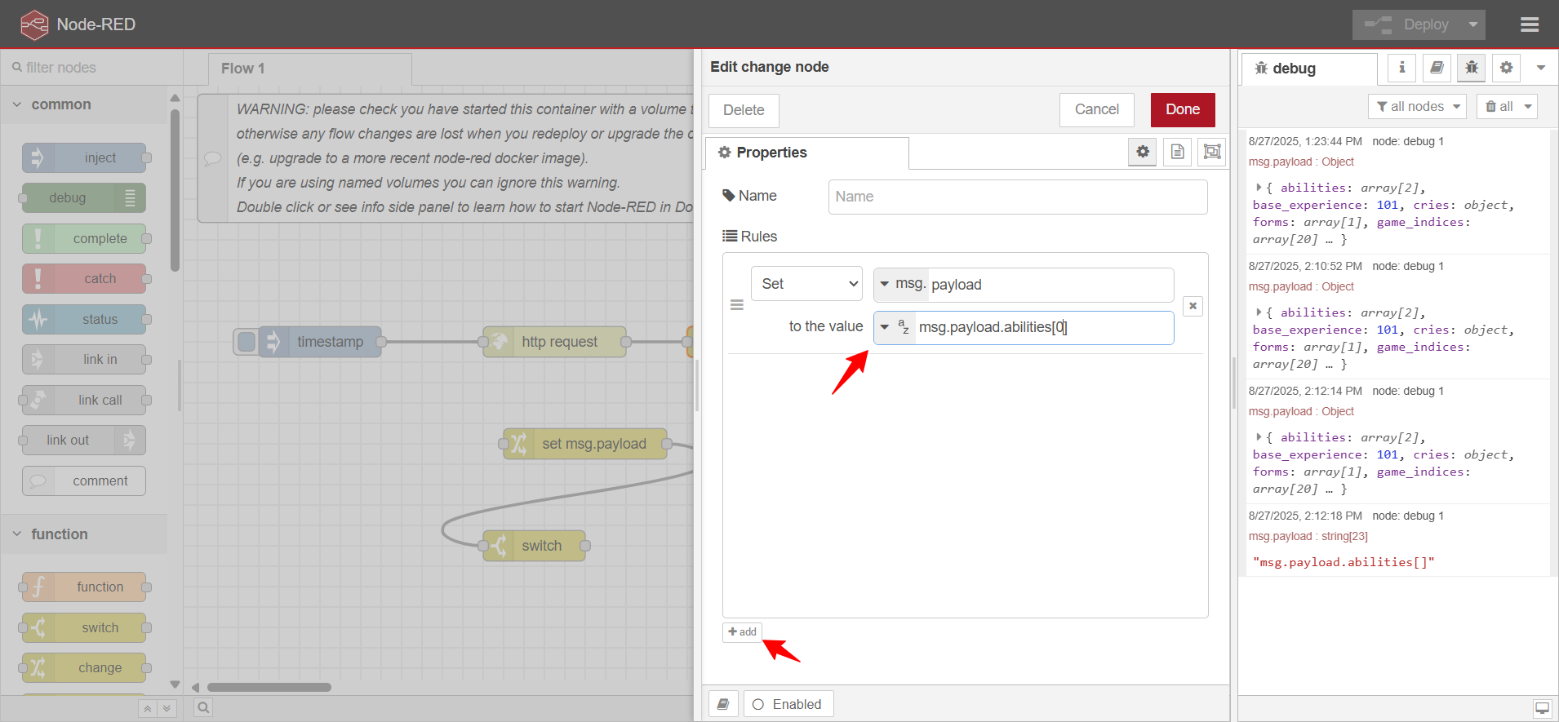Open the node properties gear tab

(1143, 152)
